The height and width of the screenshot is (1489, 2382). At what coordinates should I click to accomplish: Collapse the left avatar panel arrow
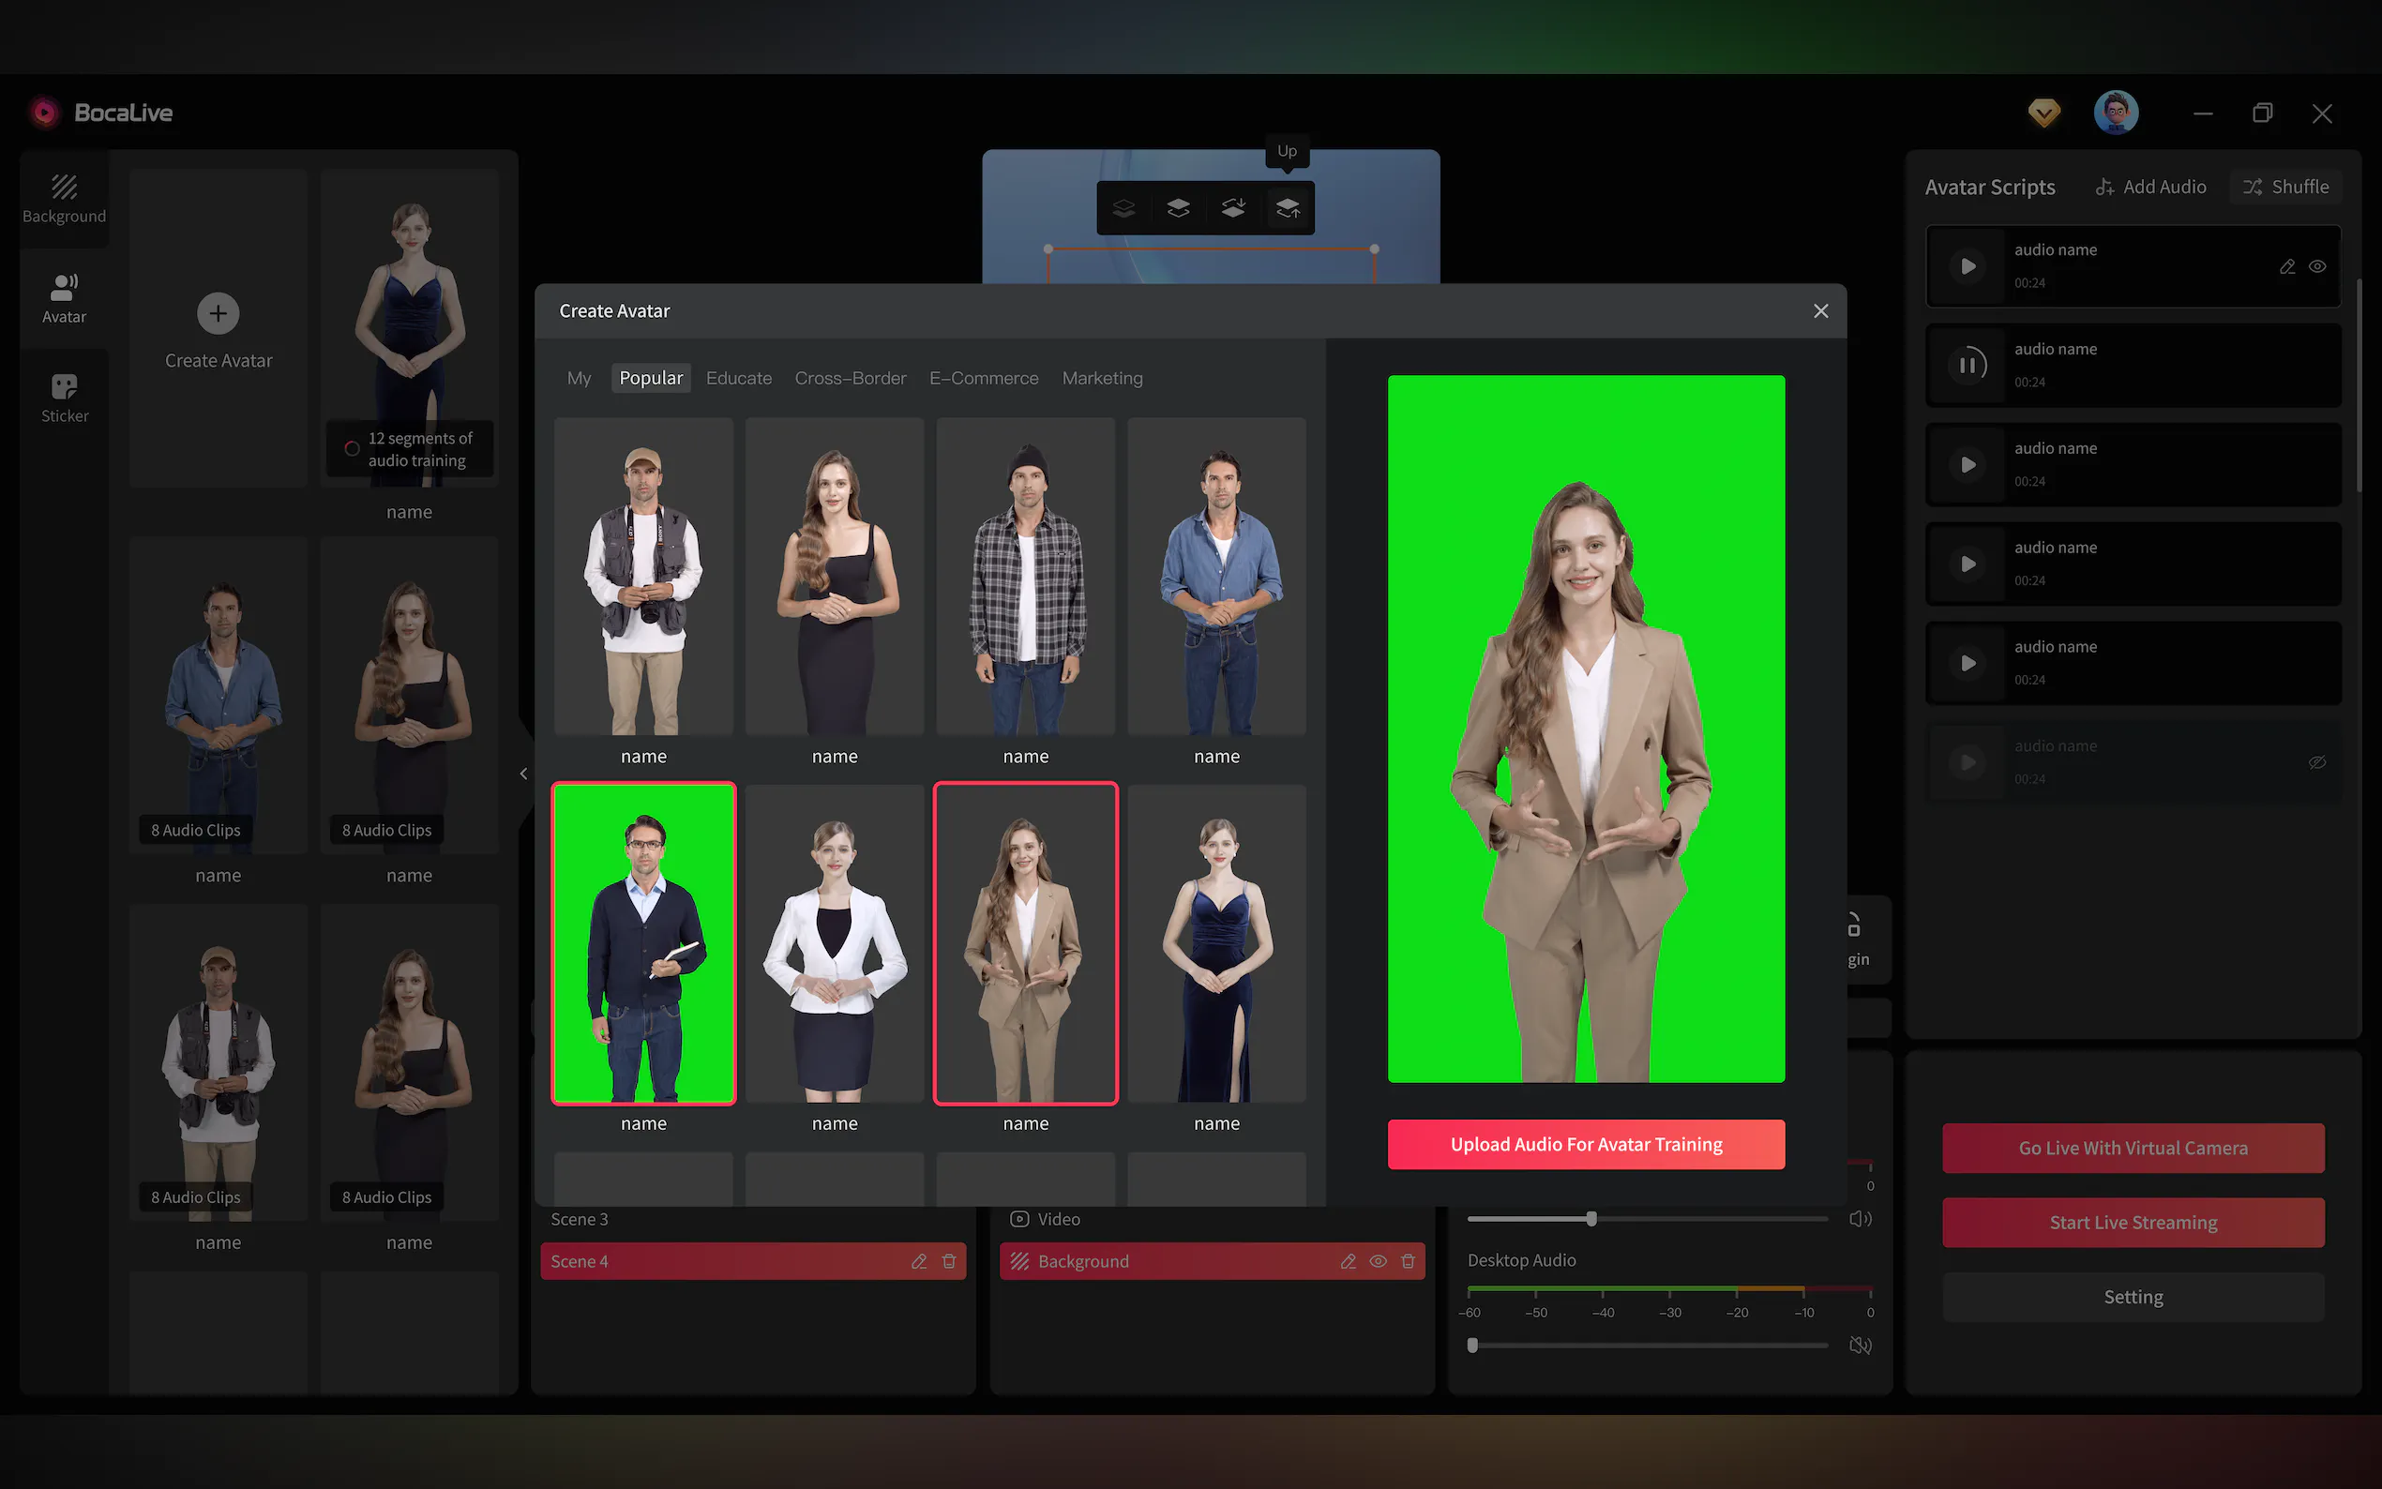coord(524,773)
